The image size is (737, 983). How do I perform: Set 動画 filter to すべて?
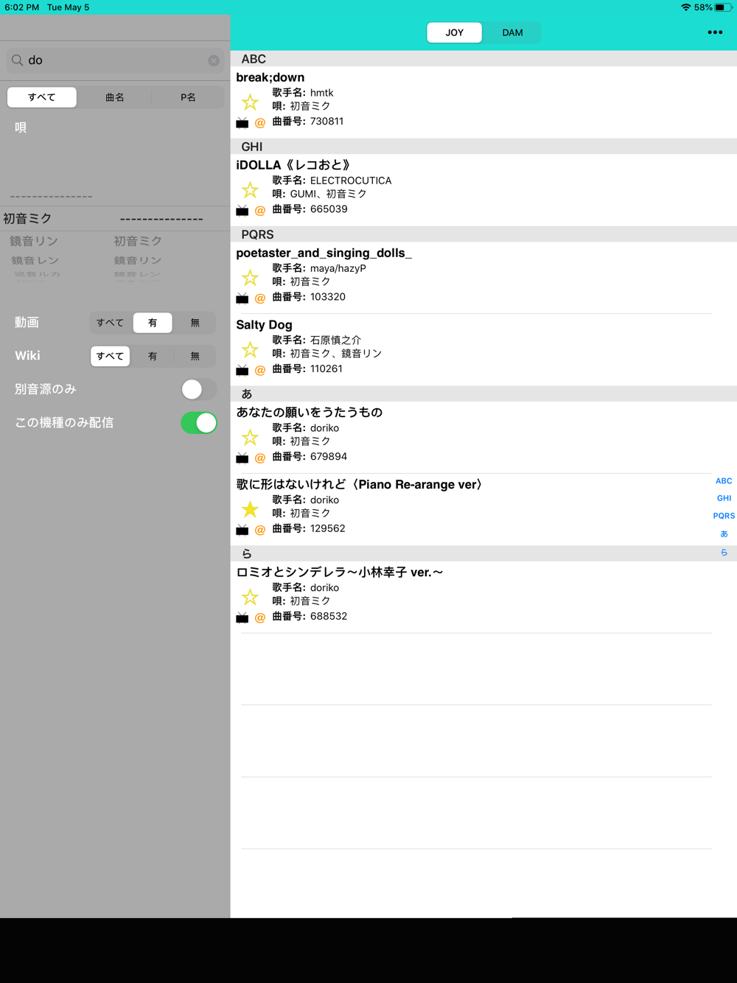tap(111, 323)
